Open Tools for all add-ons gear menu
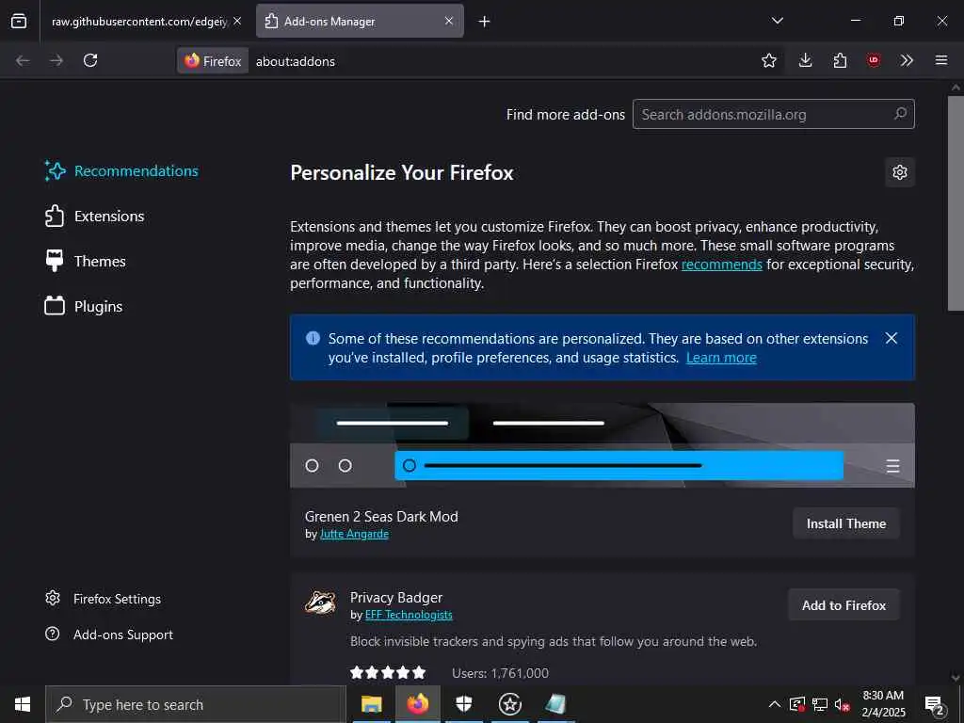The image size is (964, 723). click(900, 172)
